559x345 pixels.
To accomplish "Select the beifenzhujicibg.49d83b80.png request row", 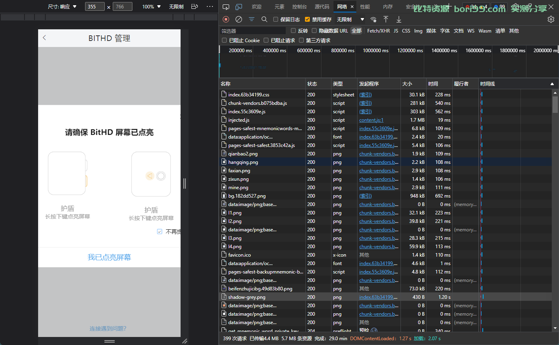I will point(385,289).
